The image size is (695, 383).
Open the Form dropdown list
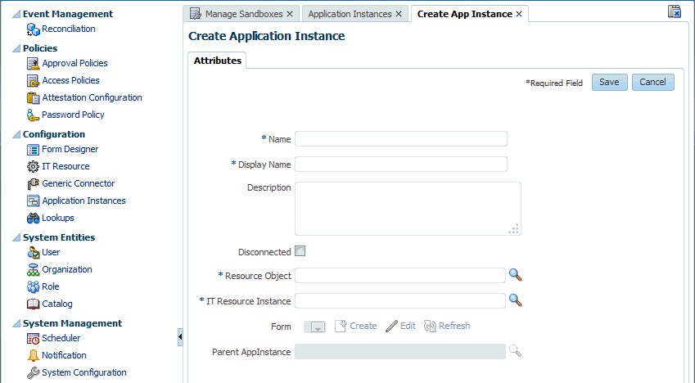[x=318, y=327]
